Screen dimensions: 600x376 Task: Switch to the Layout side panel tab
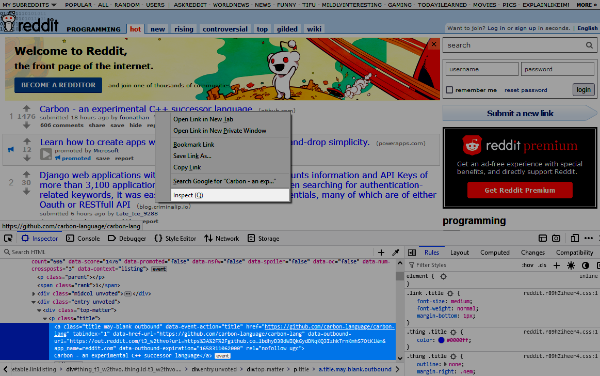pos(460,253)
